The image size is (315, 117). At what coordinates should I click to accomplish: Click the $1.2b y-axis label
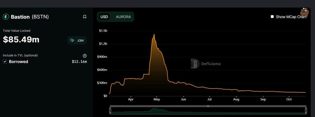tap(103, 44)
